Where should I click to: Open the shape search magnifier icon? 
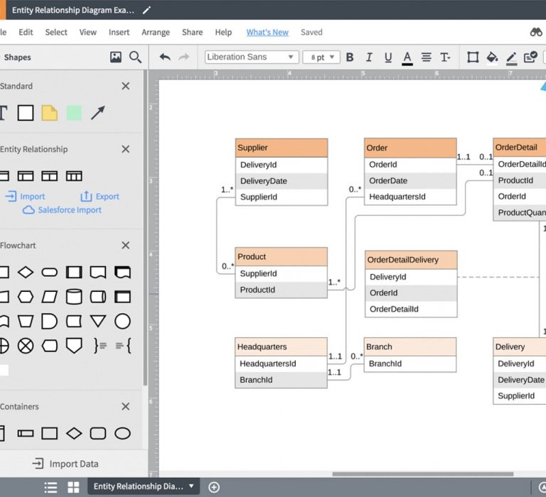135,58
